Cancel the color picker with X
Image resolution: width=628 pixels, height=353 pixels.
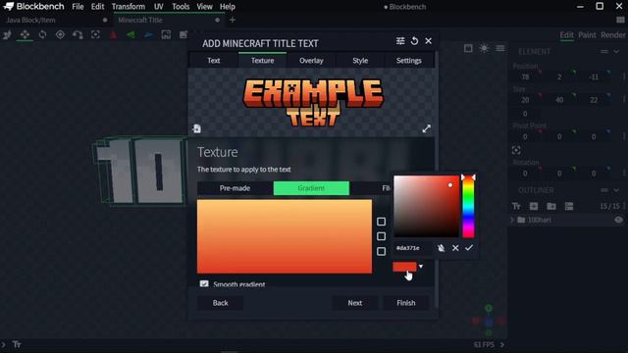tap(455, 248)
